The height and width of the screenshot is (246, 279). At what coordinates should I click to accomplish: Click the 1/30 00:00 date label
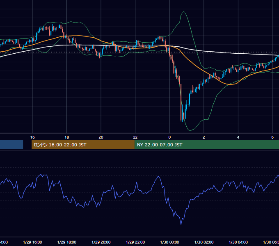(x=169, y=242)
